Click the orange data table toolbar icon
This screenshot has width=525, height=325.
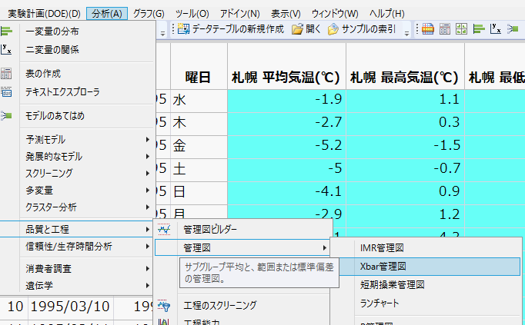pos(428,29)
